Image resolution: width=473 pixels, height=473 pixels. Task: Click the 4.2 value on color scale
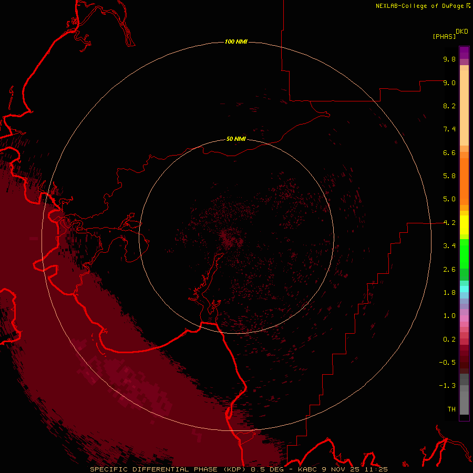click(449, 223)
